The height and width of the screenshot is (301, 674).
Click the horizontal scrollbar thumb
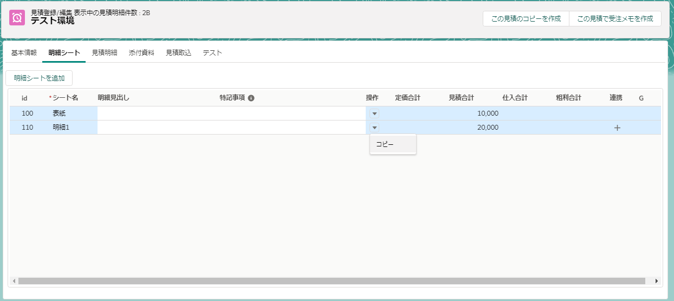pos(332,281)
